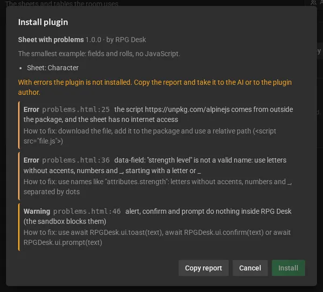Click the Copy report button
This screenshot has width=323, height=292.
[203, 268]
